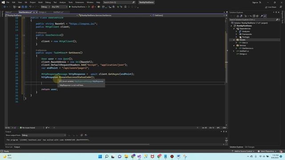Viewport: 285px width, 160px height.
Task: Open User.cs in Solution Explorer
Action: [245, 43]
